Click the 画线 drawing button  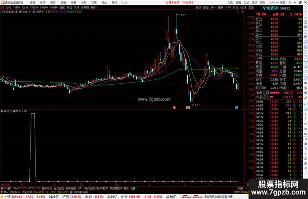221,7
